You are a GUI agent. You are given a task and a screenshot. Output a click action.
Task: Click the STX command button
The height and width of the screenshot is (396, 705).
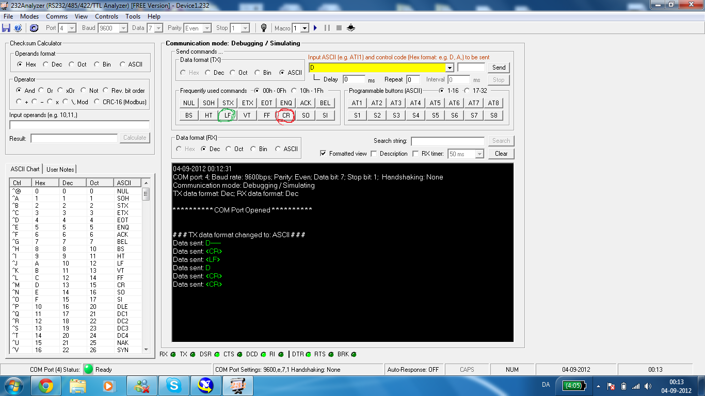click(228, 103)
